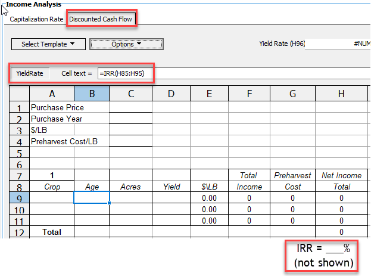Select column A header
The width and height of the screenshot is (371, 276).
point(52,94)
